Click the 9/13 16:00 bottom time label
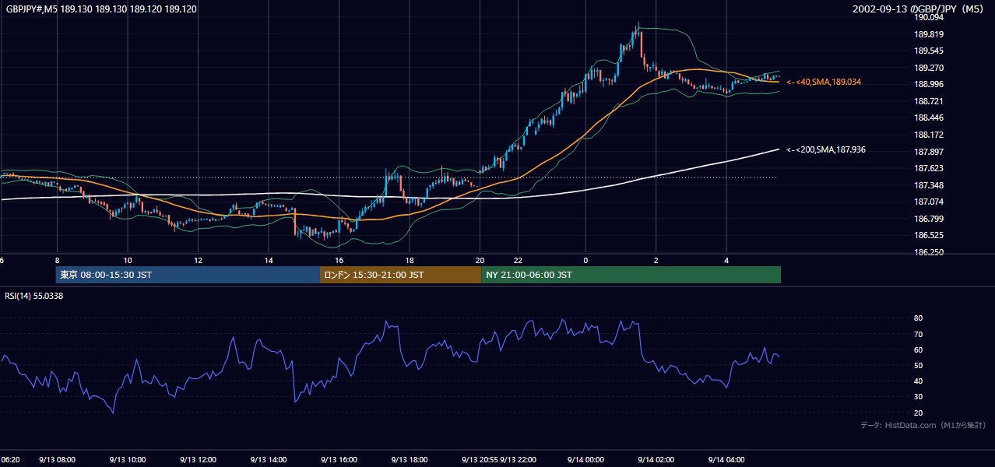This screenshot has width=995, height=467. point(339,460)
